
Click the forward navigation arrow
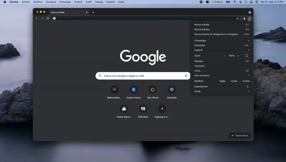click(42, 18)
